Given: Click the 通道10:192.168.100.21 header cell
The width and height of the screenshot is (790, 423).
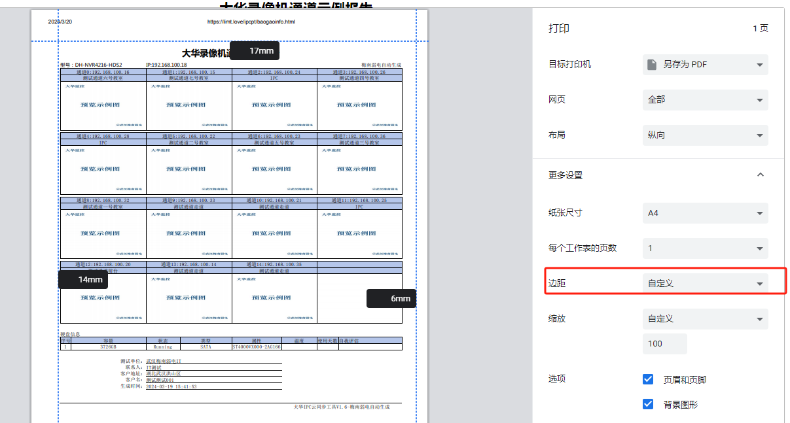Looking at the screenshot, I should (x=274, y=200).
